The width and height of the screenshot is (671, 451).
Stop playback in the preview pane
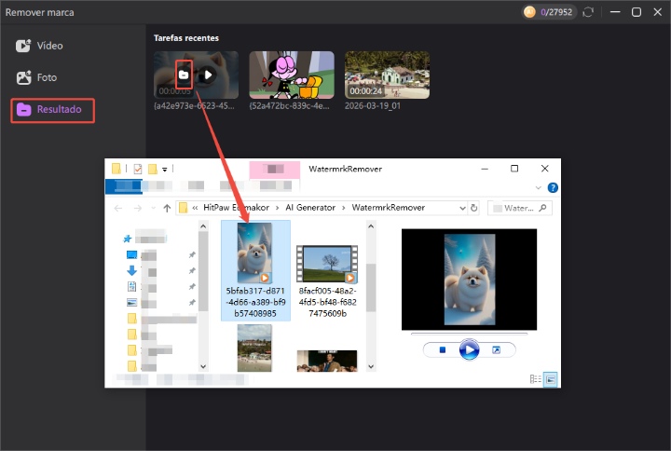click(x=443, y=350)
